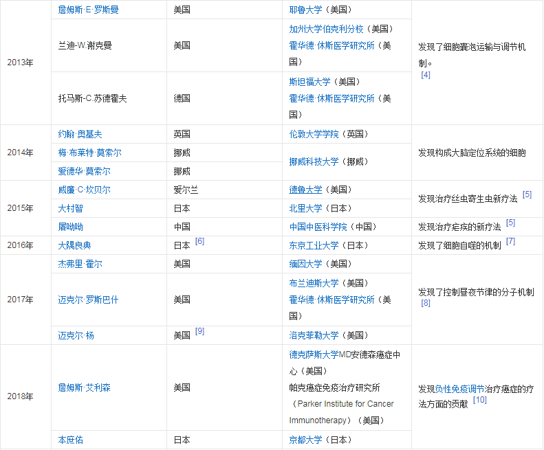The width and height of the screenshot is (544, 450).
Task: Open the 京都大学 link
Action: [305, 440]
